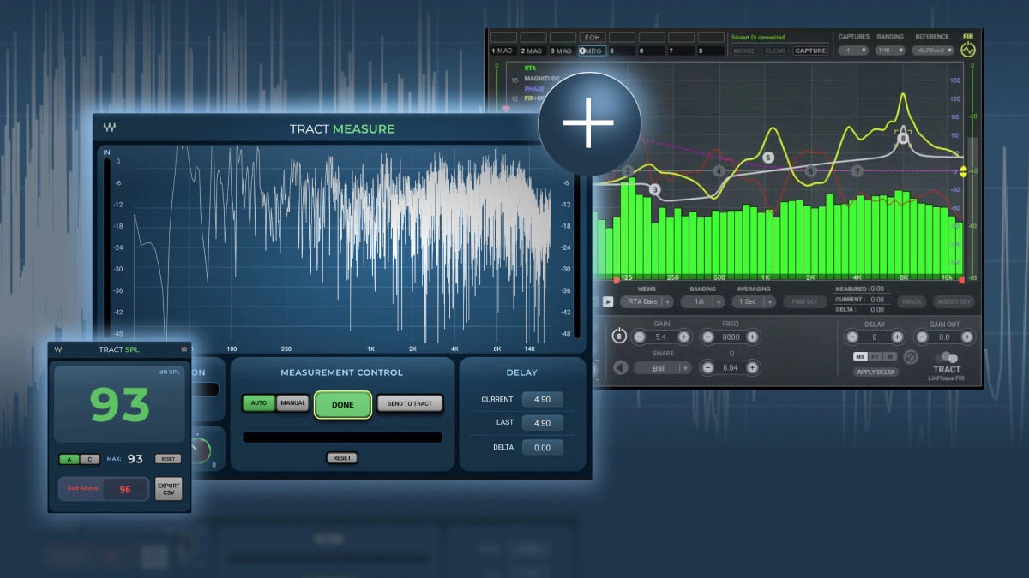The width and height of the screenshot is (1029, 578).
Task: Decrease Gain with its minus icon
Action: [639, 337]
